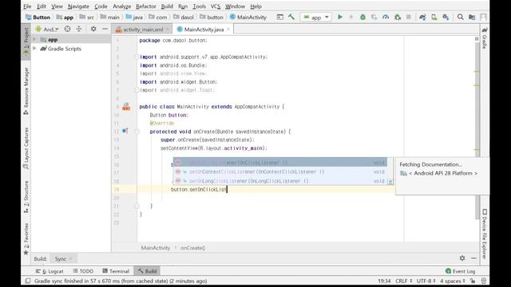Image resolution: width=511 pixels, height=287 pixels.
Task: Toggle the Layout Captures side tab
Action: (x=26, y=148)
